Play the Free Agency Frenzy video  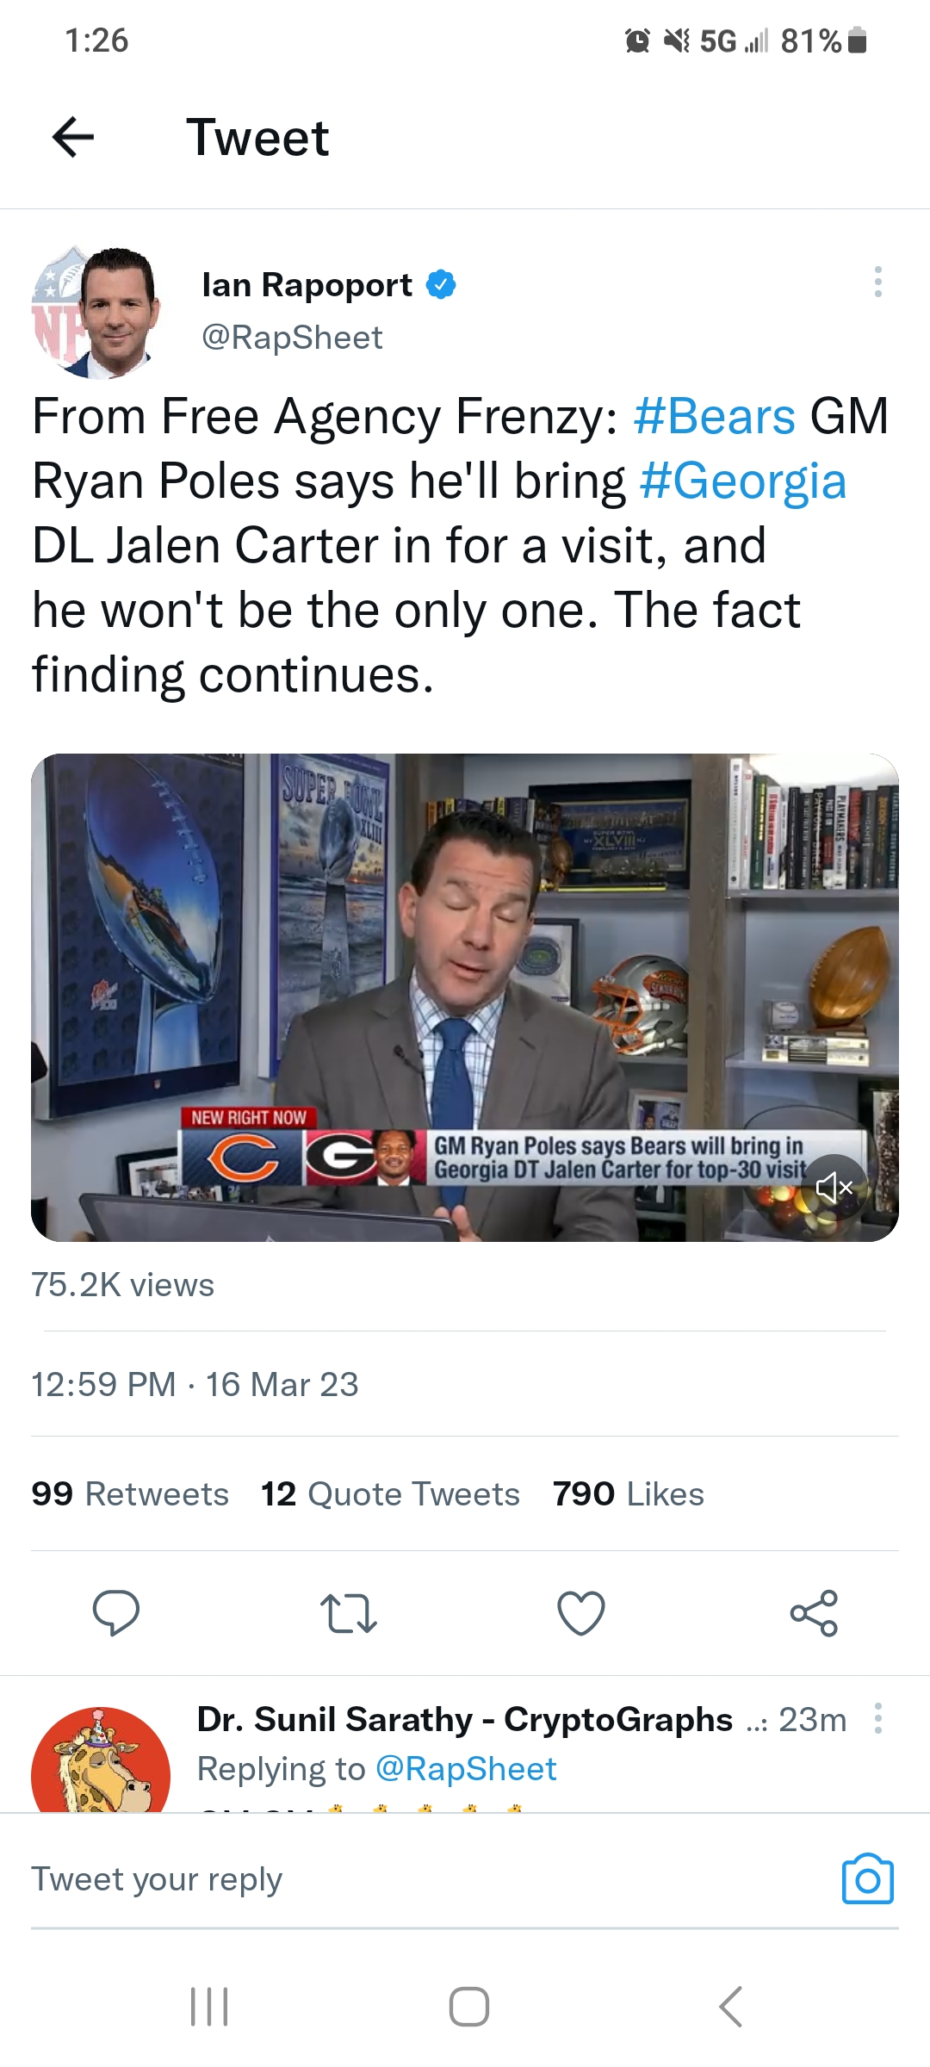tap(465, 997)
